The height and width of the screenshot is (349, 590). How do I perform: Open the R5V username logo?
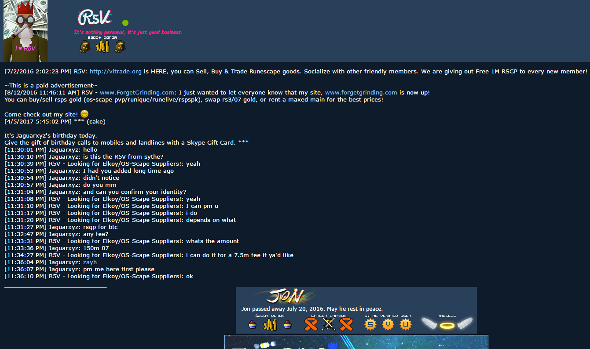pyautogui.click(x=95, y=18)
